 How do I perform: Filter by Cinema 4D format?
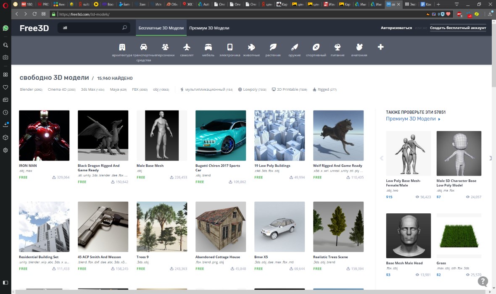62,89
